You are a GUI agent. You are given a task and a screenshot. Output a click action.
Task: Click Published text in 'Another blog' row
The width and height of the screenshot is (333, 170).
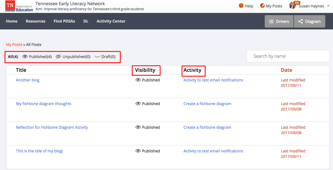151,80
